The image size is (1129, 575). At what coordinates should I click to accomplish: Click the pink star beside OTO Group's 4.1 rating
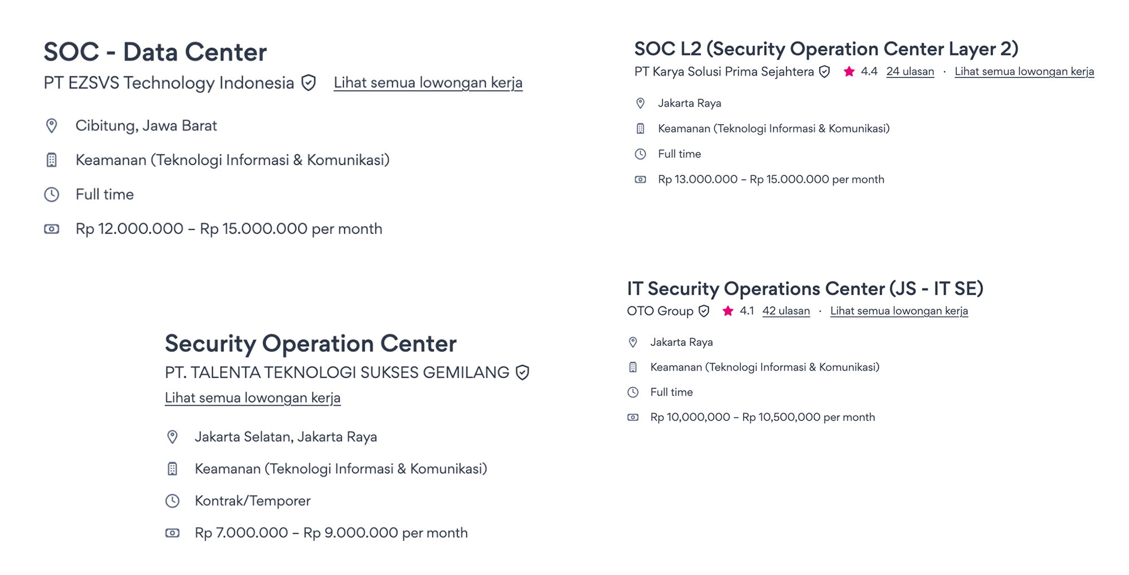coord(727,310)
